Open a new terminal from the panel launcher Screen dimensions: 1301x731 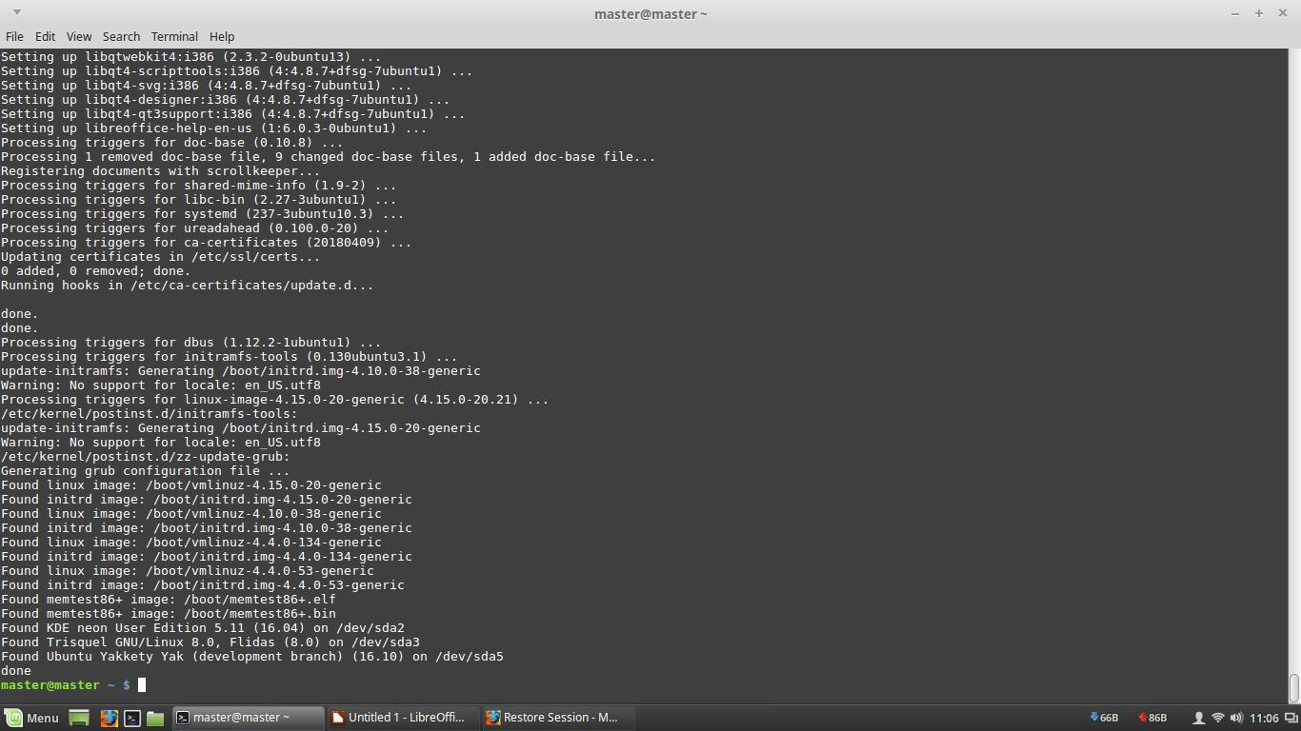coord(131,718)
